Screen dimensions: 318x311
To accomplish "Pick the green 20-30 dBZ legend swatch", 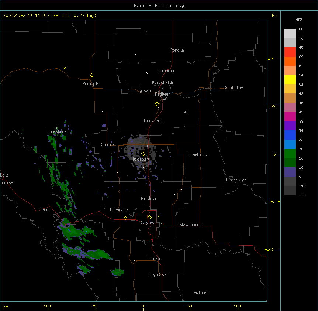I will pyautogui.click(x=290, y=154).
